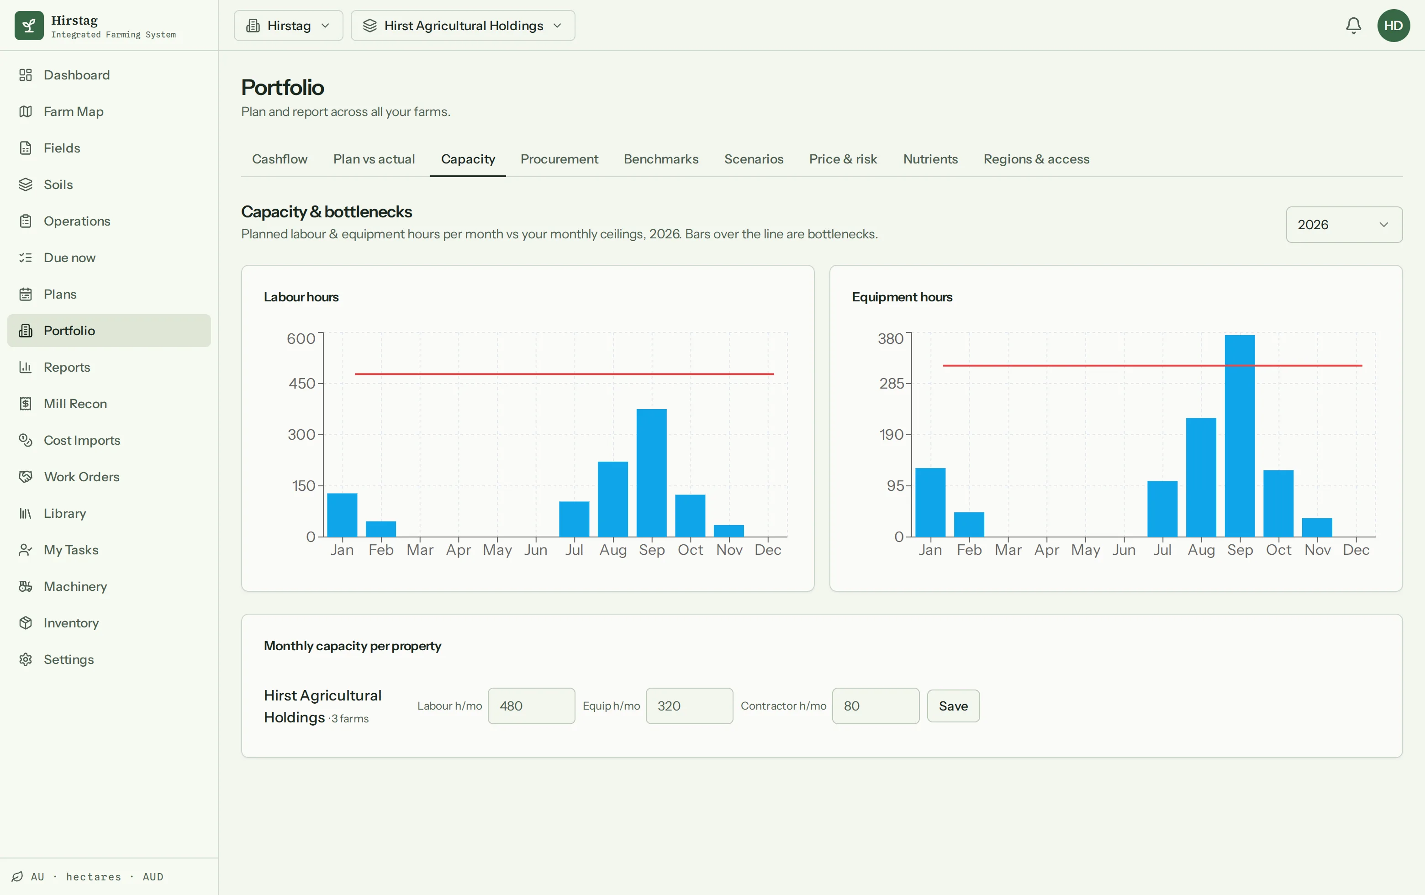
Task: Open the Due now checklist icon
Action: point(26,258)
